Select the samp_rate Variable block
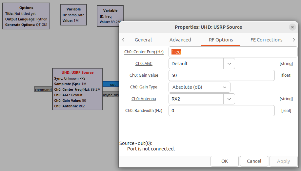This screenshot has width=301, height=171. coord(73,15)
